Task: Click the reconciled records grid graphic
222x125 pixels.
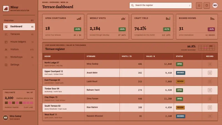Action: (206, 48)
